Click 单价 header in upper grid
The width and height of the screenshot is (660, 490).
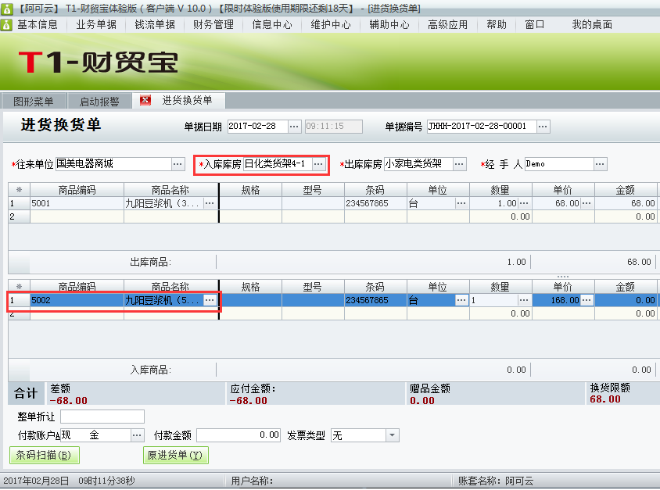coord(563,190)
